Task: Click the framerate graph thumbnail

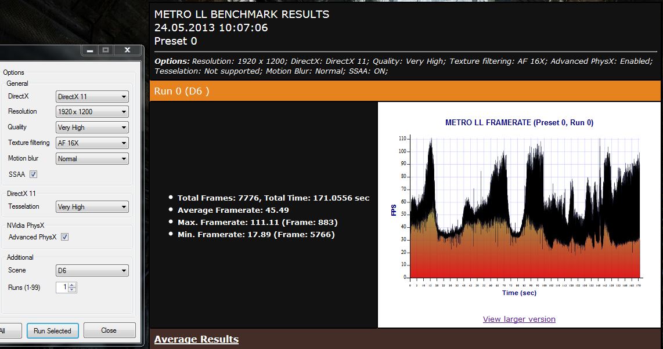Action: click(519, 209)
